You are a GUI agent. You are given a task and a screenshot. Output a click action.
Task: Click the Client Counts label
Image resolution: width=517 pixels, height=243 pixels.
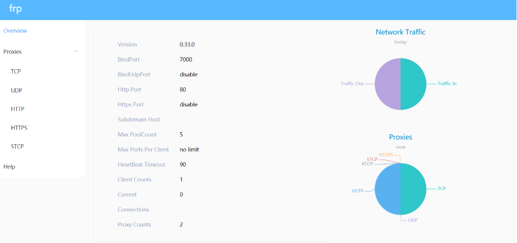tap(135, 180)
